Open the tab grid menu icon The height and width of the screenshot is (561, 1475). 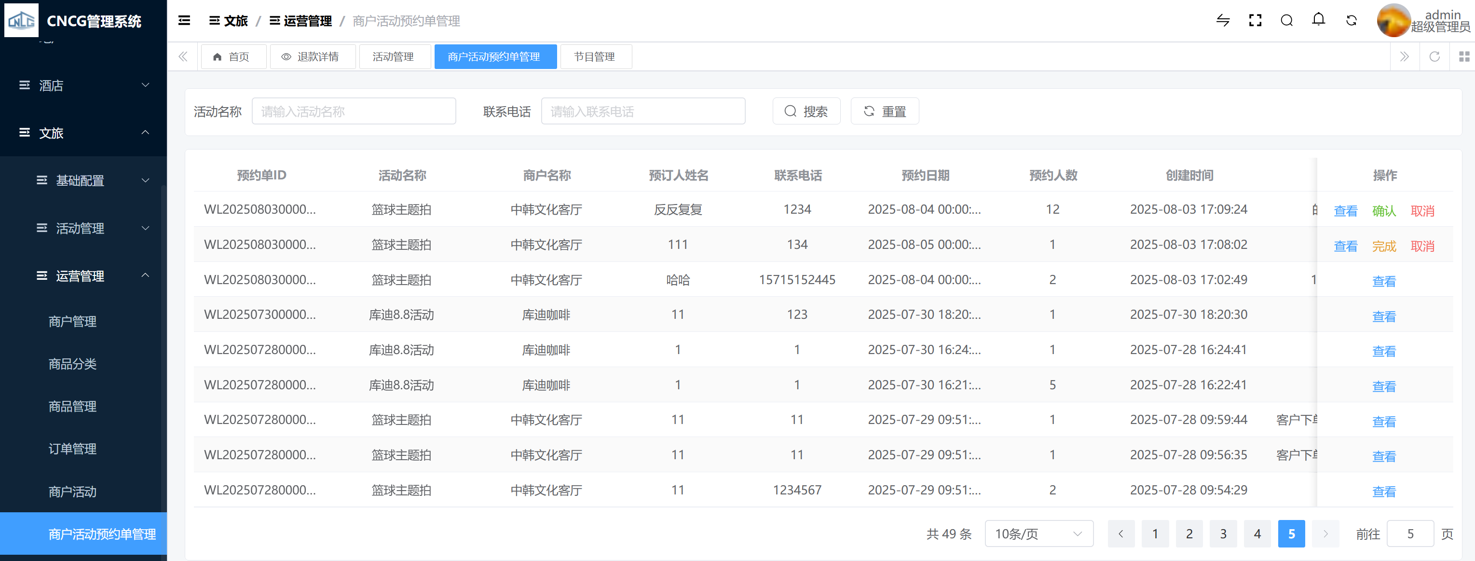tap(1464, 56)
